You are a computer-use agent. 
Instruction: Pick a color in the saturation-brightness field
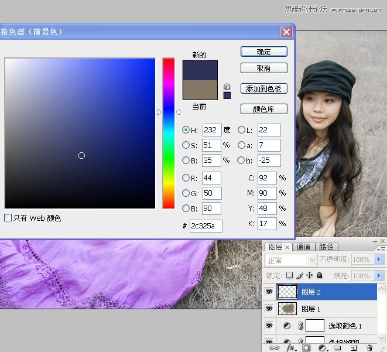(80, 134)
